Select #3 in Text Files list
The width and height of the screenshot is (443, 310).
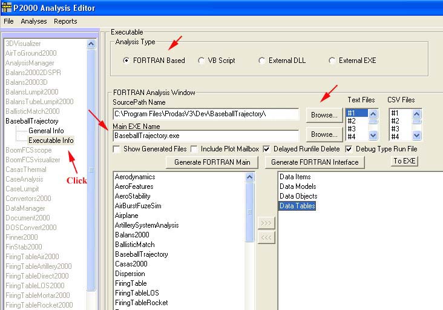coord(357,129)
